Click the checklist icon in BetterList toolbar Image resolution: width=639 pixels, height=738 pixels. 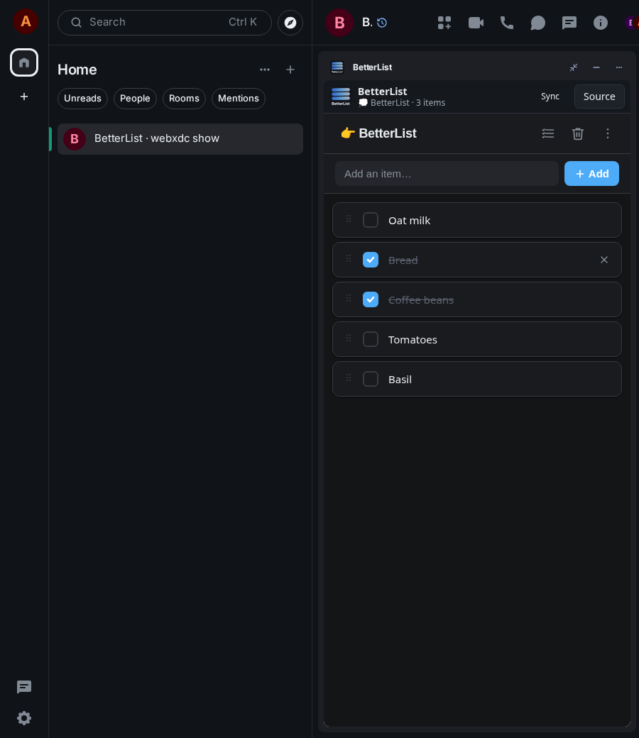[x=547, y=133]
